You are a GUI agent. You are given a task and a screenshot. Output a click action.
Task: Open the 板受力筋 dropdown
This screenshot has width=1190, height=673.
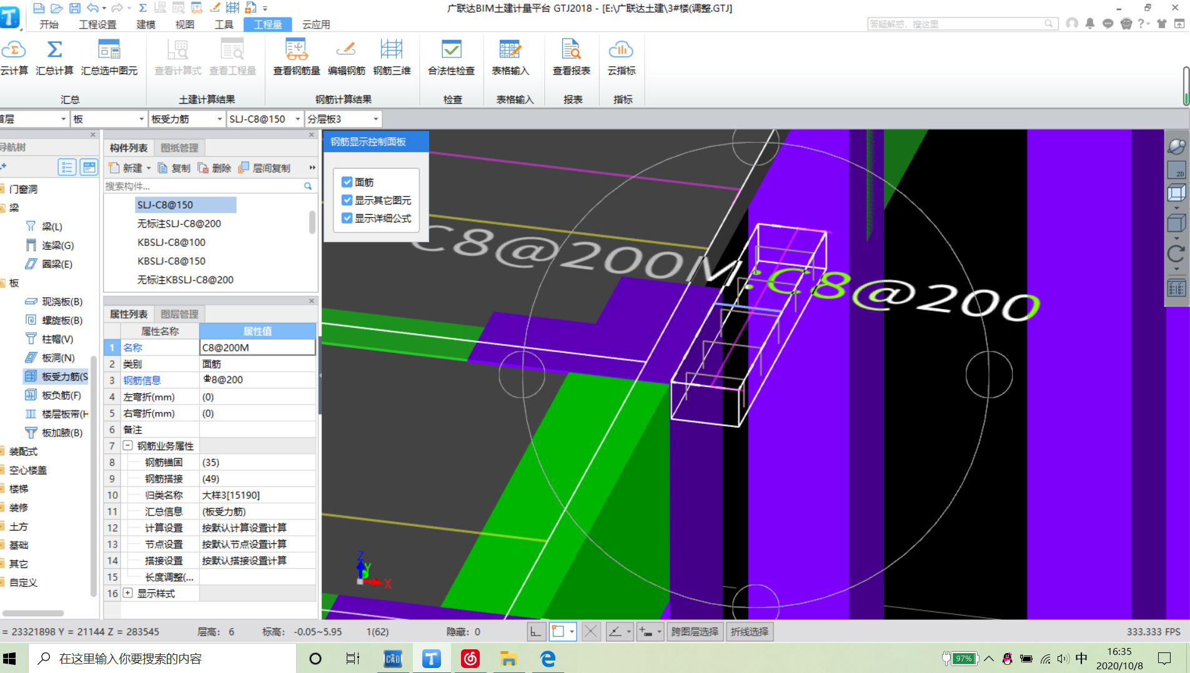coord(219,119)
